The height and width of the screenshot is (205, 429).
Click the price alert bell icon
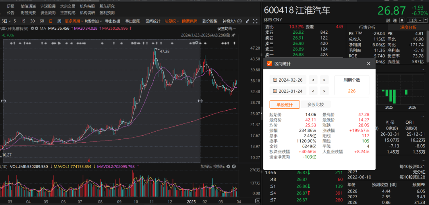click(402, 20)
